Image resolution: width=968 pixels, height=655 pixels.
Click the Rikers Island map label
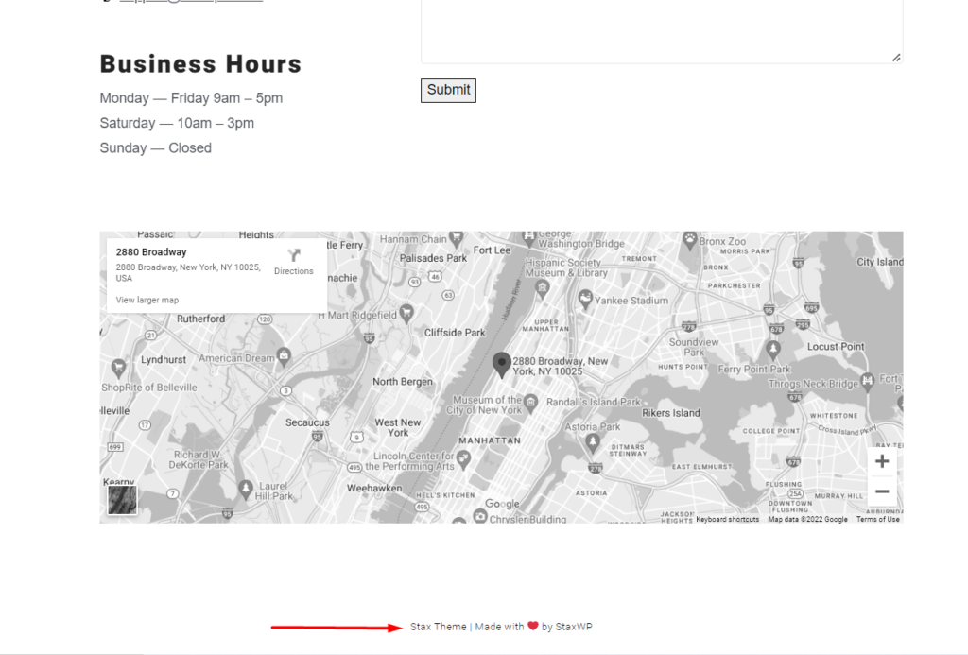(671, 413)
